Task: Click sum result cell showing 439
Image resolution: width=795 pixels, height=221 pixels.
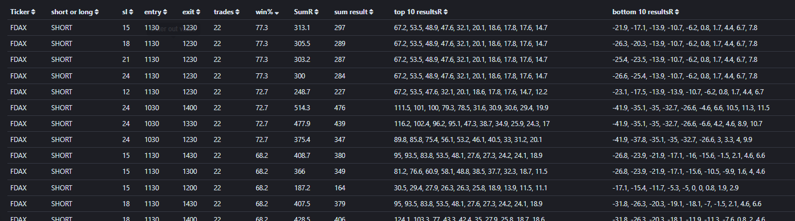Action: click(x=340, y=123)
